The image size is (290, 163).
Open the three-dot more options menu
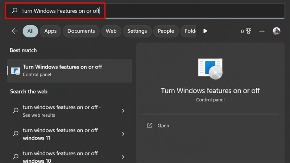pos(262,31)
